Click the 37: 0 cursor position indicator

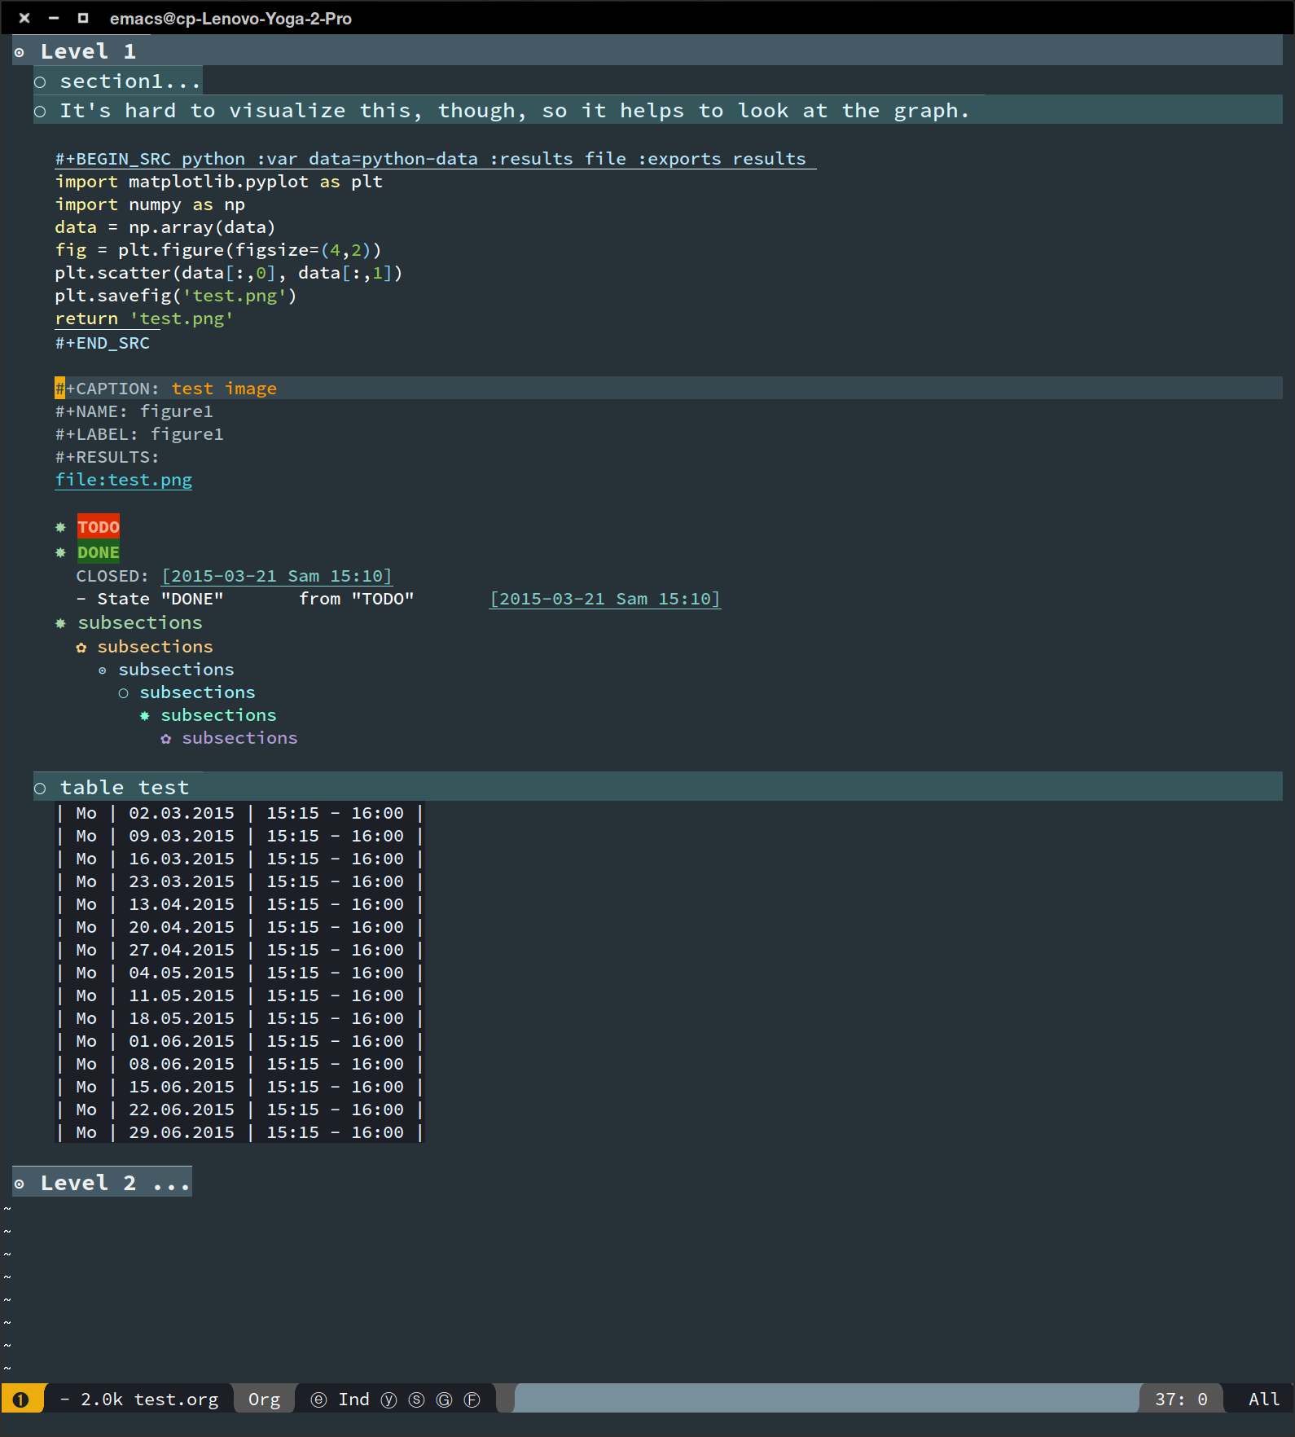tap(1181, 1400)
